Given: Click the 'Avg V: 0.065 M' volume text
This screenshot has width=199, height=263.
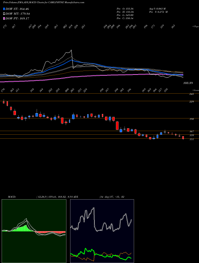Looking at the screenshot, I should [157, 8].
